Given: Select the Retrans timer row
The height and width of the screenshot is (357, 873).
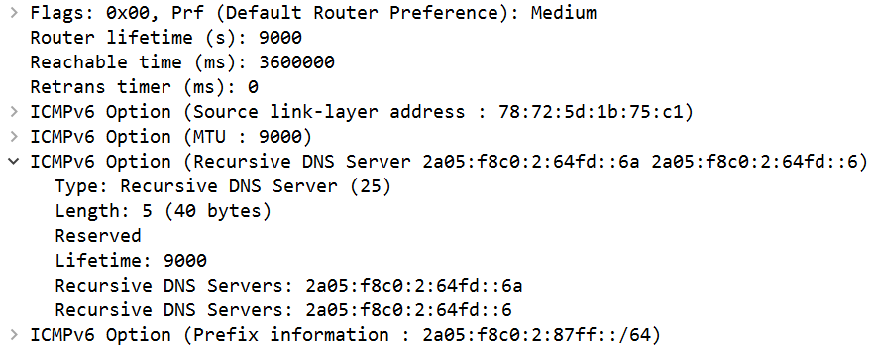Looking at the screenshot, I should click(145, 87).
